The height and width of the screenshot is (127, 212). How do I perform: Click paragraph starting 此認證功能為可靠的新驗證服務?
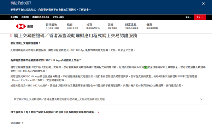(x=73, y=50)
